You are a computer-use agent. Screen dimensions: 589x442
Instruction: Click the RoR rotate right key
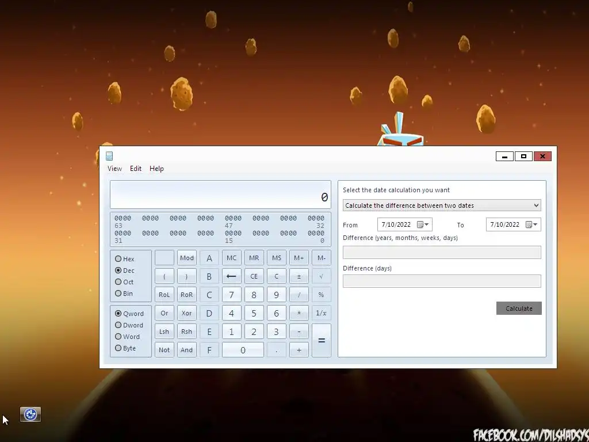coord(187,295)
